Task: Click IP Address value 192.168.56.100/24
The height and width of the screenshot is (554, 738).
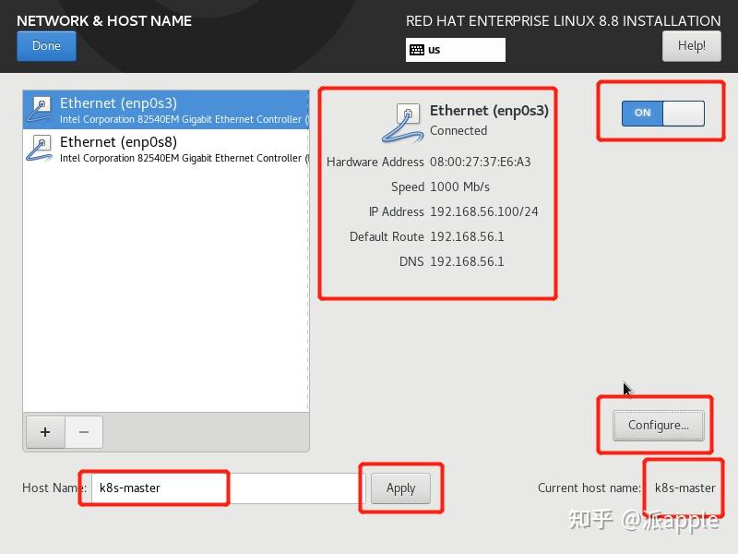Action: (x=483, y=211)
